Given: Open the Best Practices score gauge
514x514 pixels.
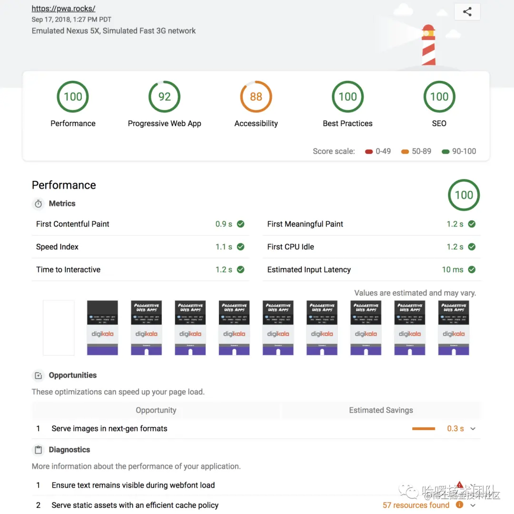Looking at the screenshot, I should click(x=347, y=97).
